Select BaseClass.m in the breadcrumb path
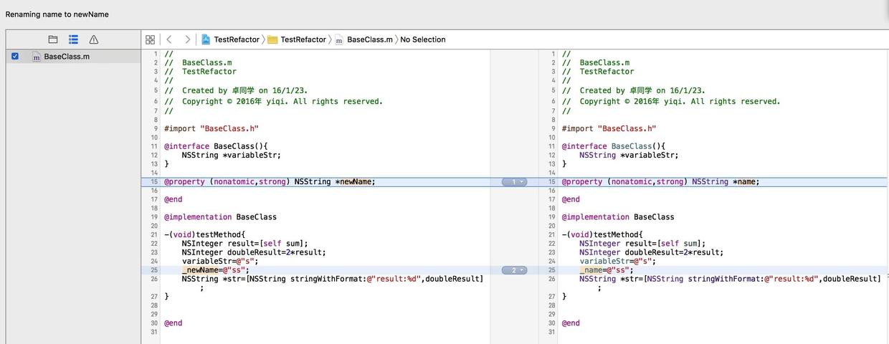This screenshot has width=889, height=344. pyautogui.click(x=369, y=39)
